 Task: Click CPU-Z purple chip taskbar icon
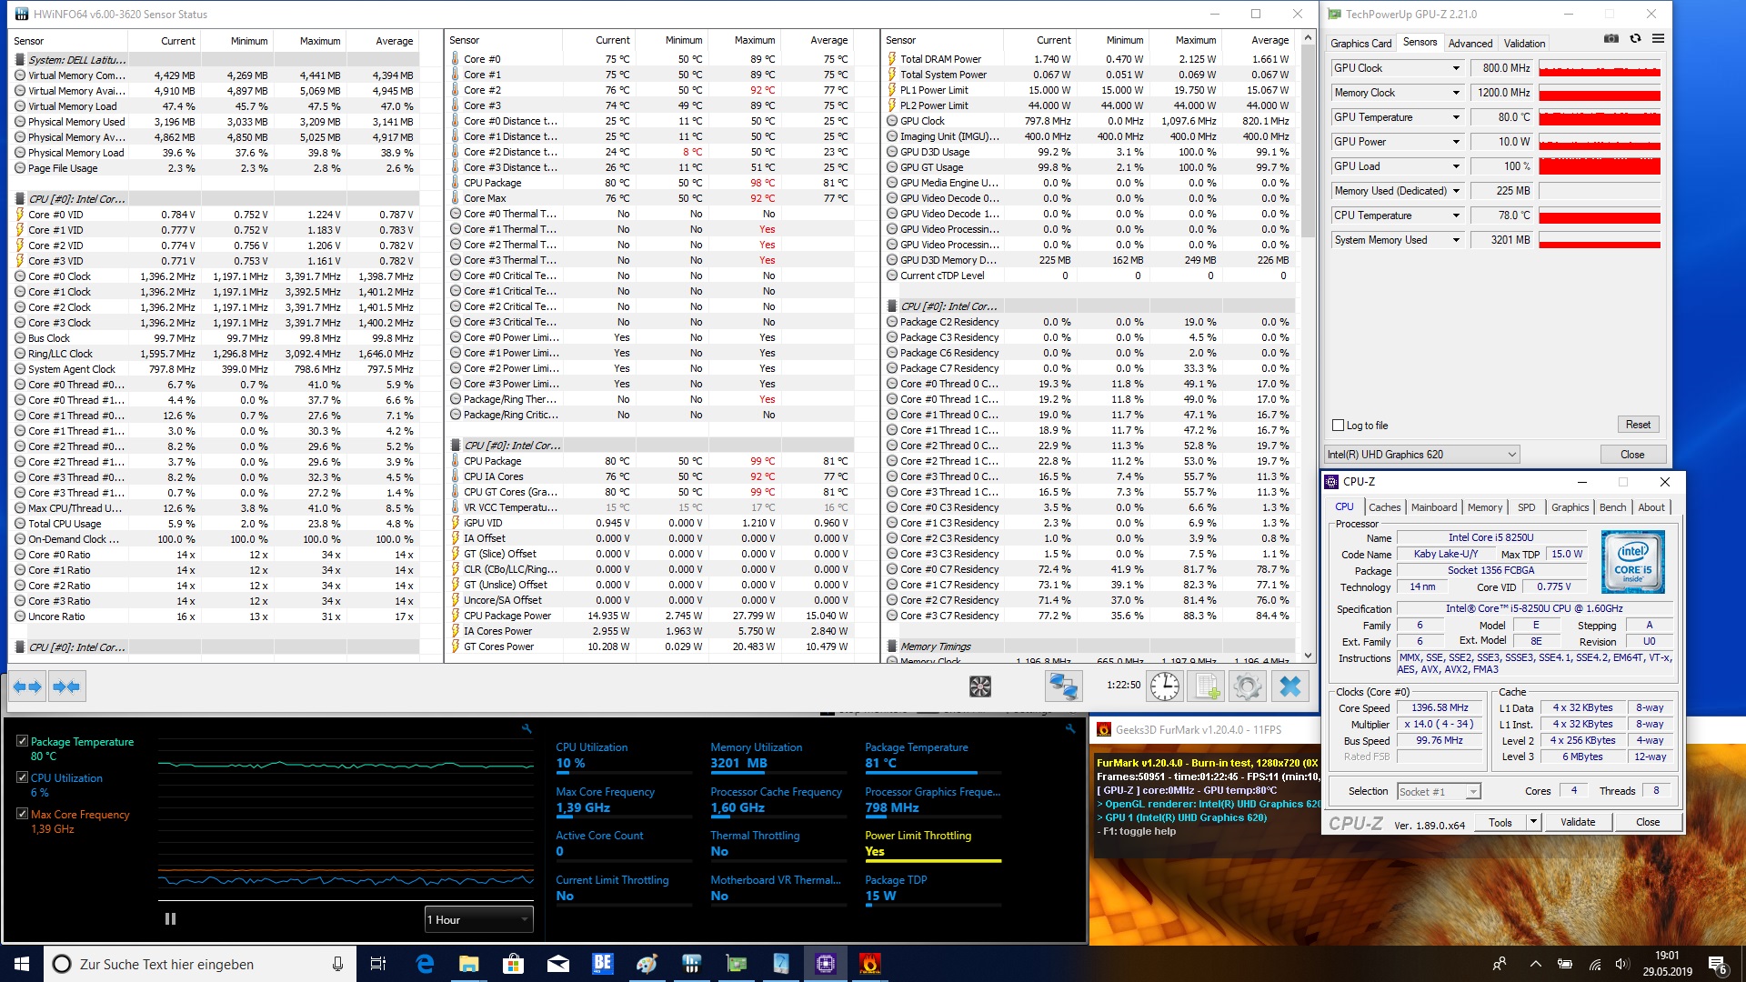tap(826, 964)
